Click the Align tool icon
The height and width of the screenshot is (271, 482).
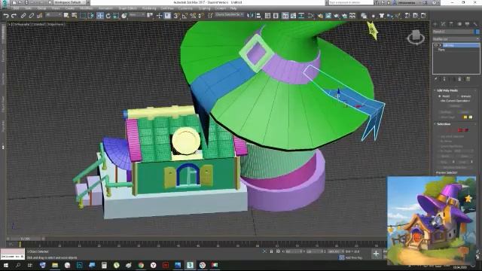[x=258, y=15]
